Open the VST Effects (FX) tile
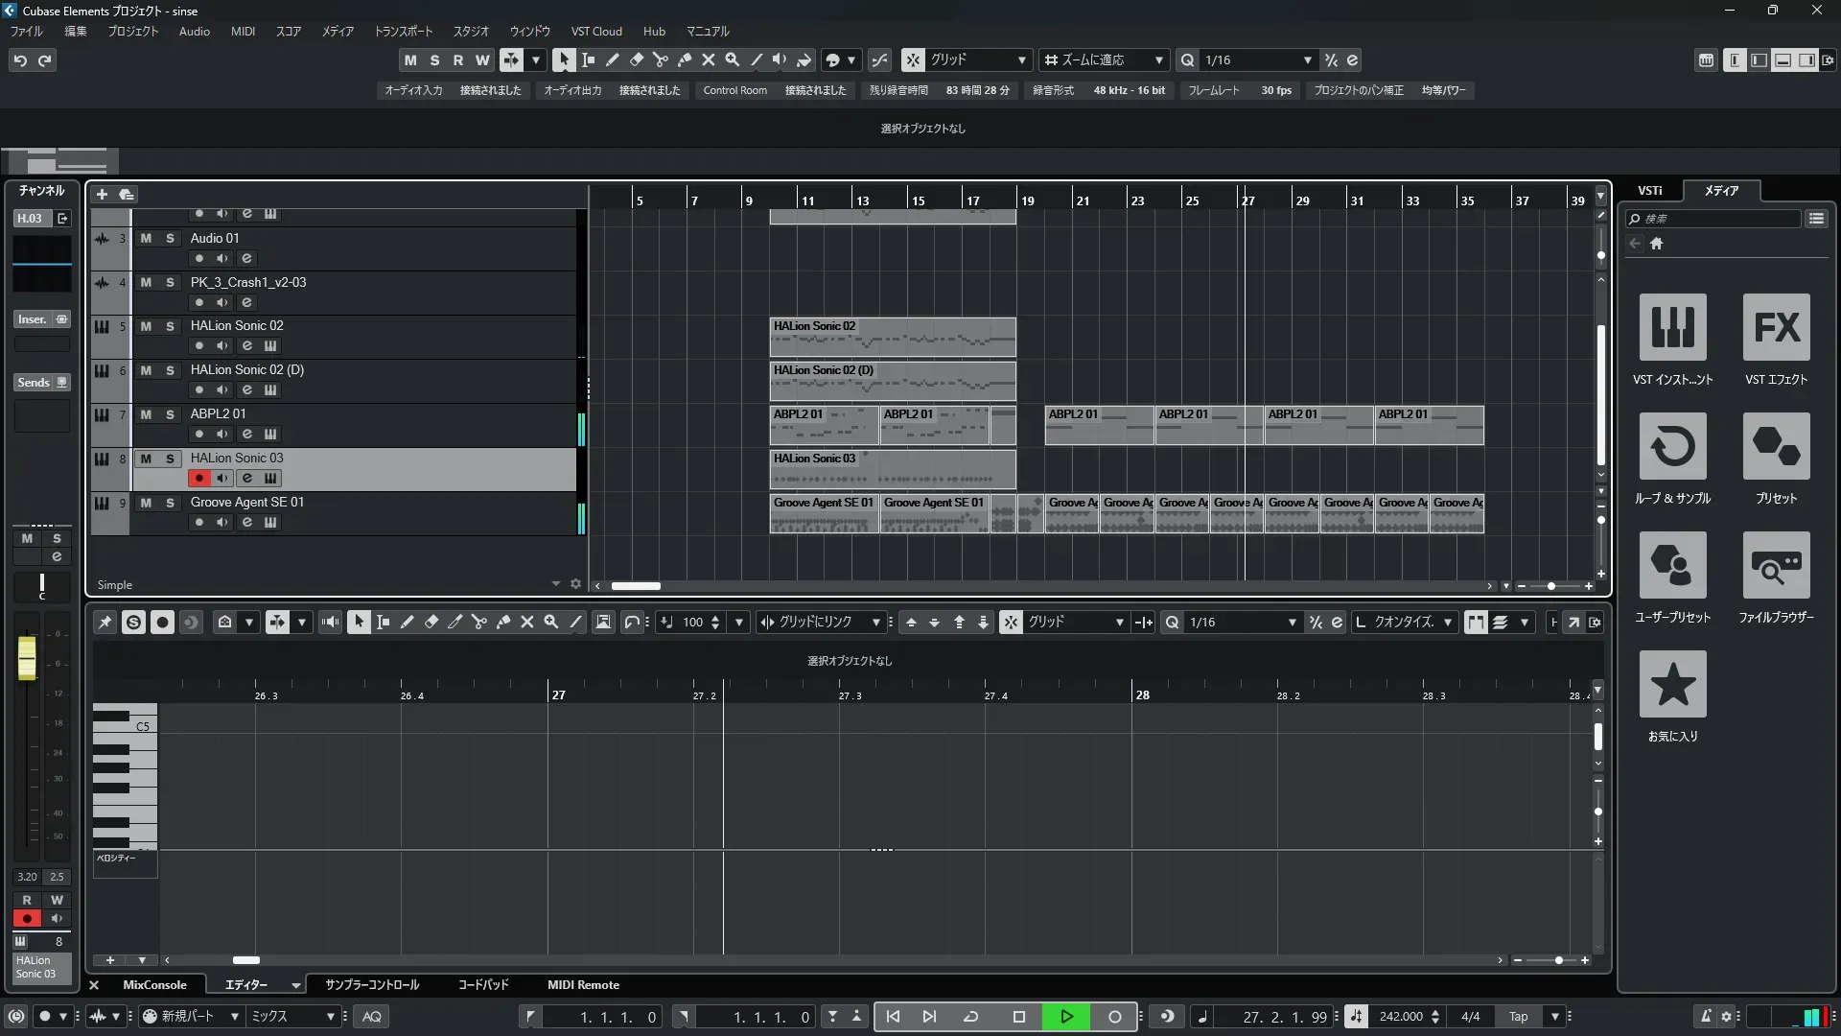The image size is (1841, 1036). tap(1776, 327)
